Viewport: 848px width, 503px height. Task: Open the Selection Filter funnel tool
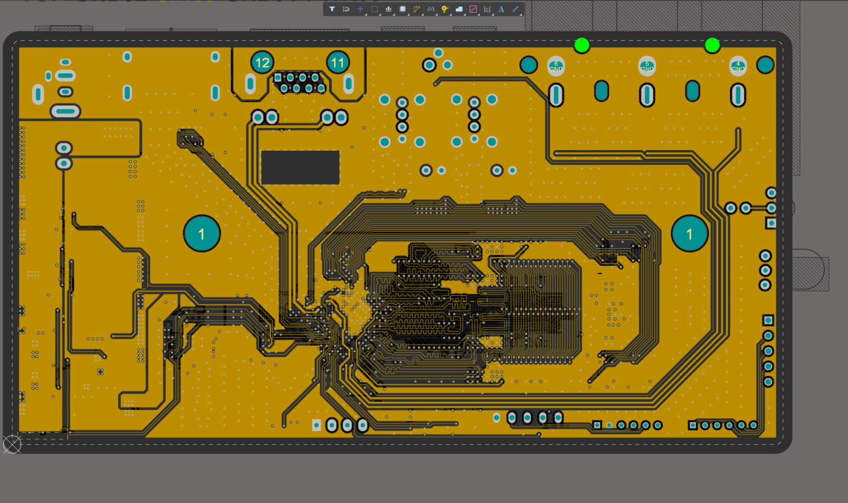[332, 9]
